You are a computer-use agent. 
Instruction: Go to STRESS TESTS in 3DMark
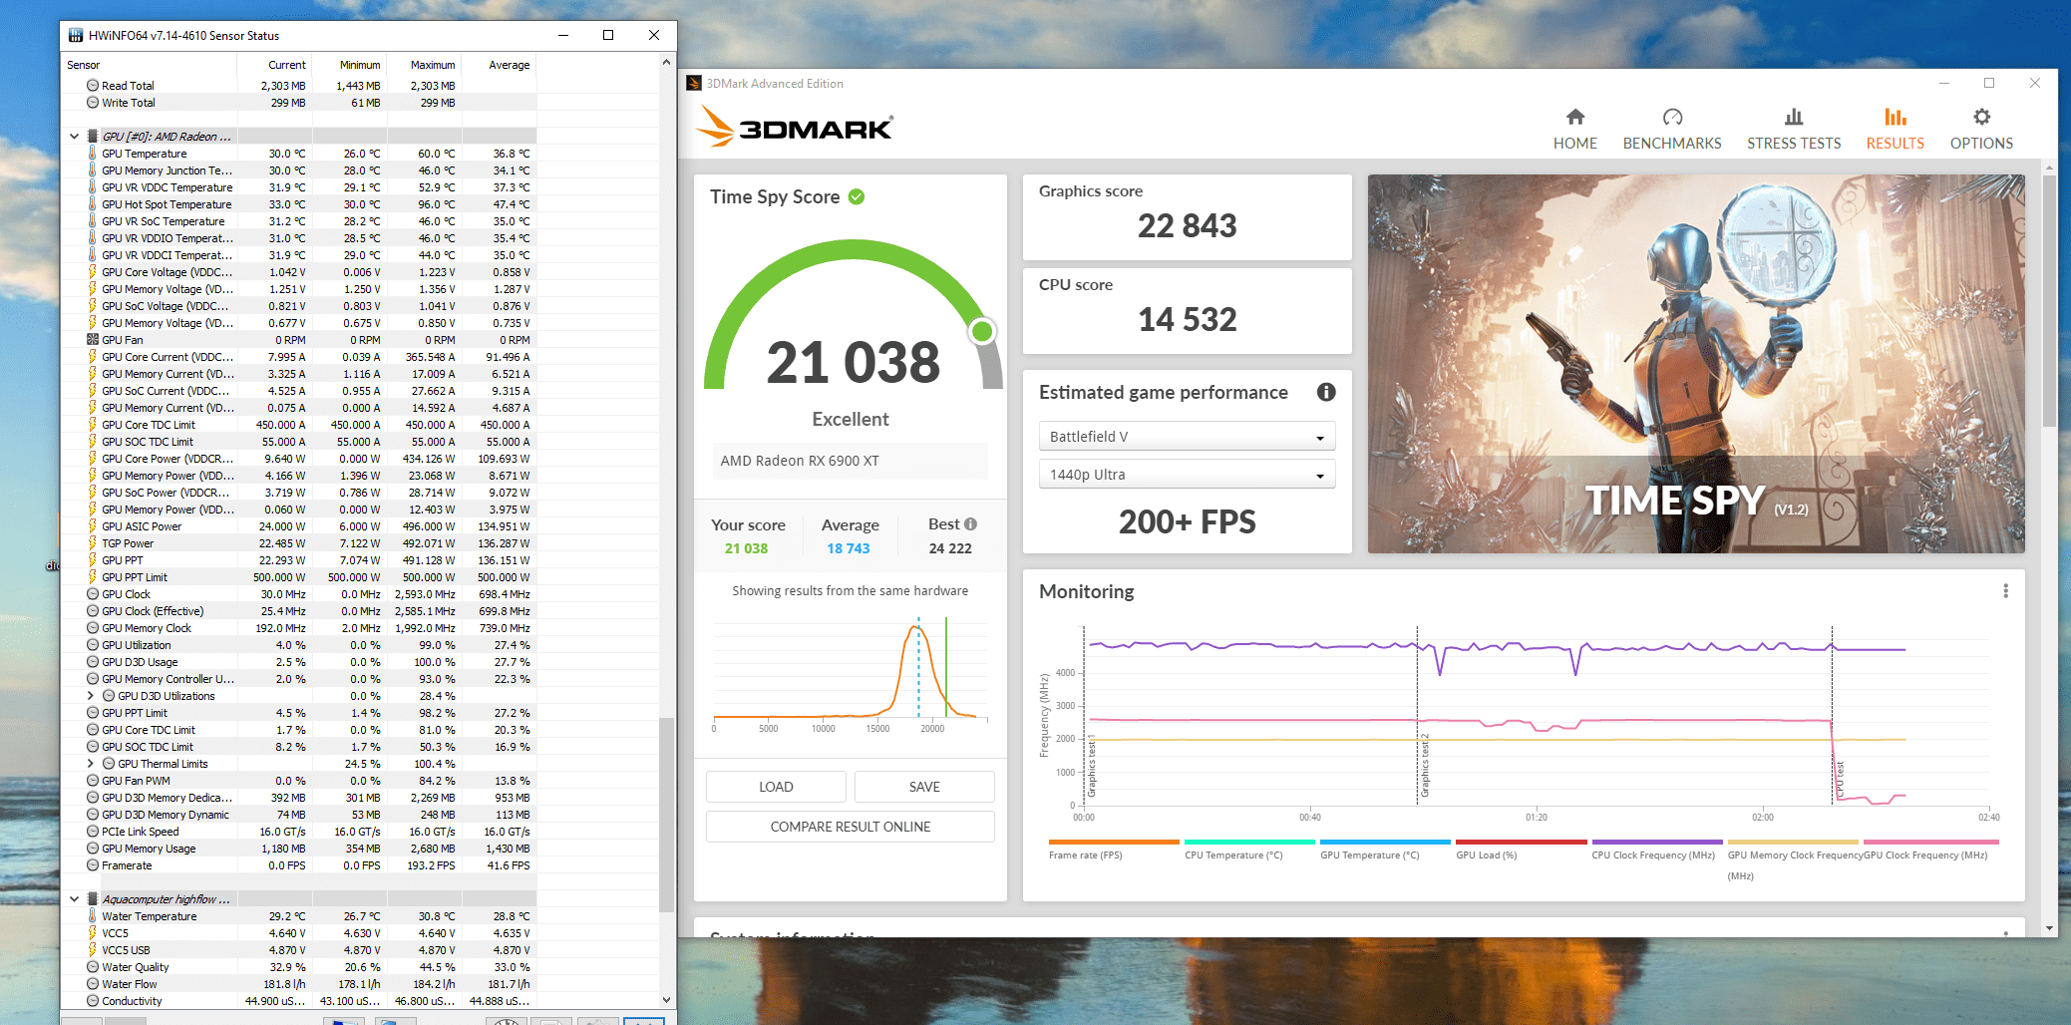(x=1794, y=130)
